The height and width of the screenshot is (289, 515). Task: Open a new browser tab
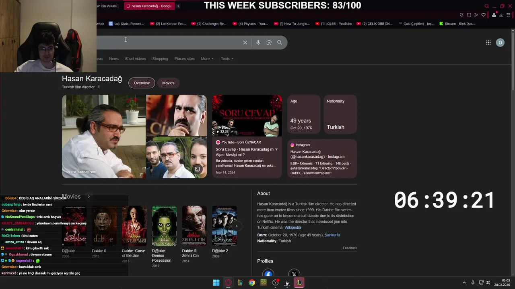tap(178, 6)
